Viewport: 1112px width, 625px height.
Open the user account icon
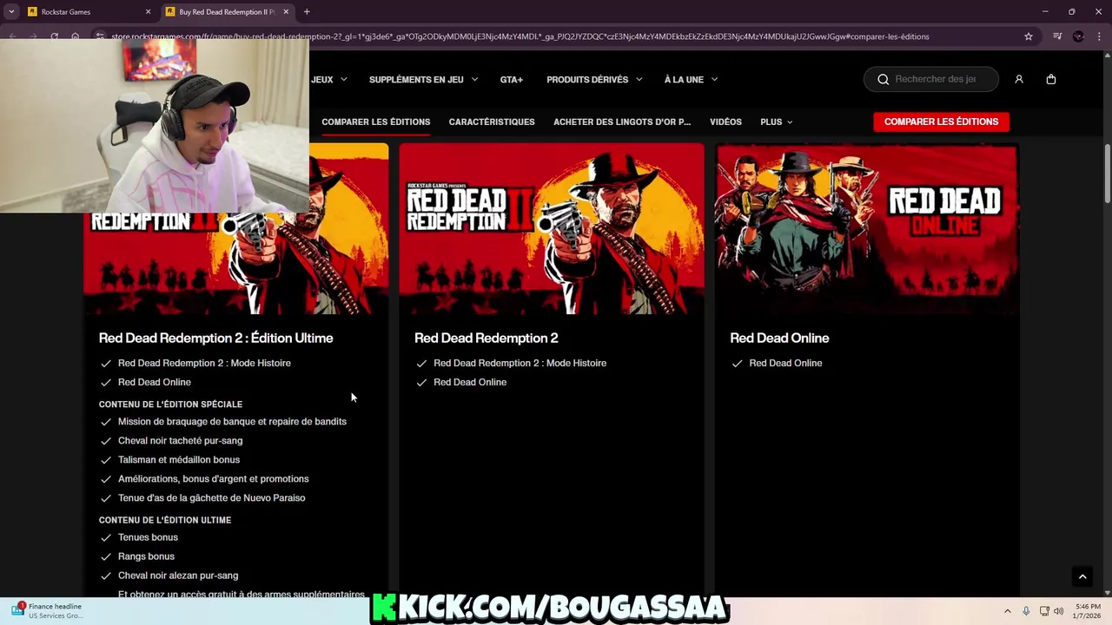tap(1019, 79)
